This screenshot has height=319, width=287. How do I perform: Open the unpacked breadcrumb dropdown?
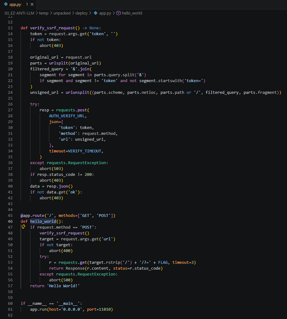click(62, 13)
